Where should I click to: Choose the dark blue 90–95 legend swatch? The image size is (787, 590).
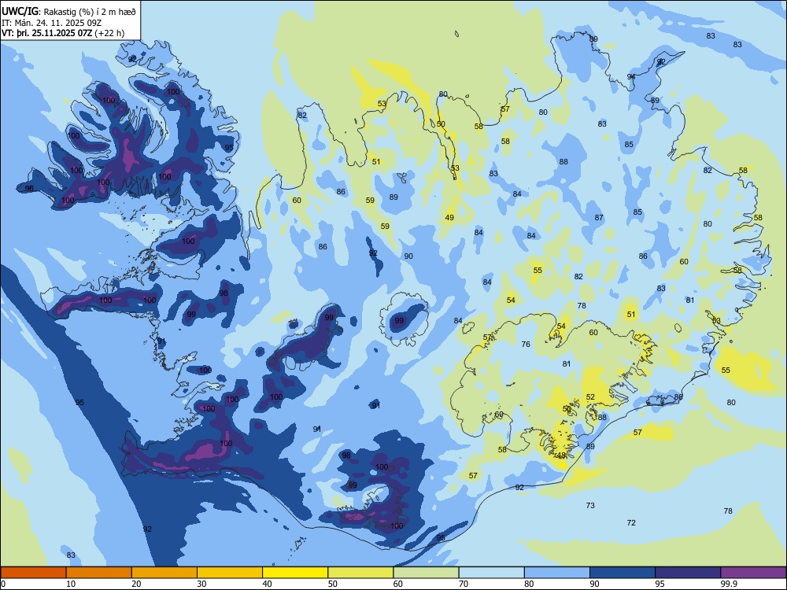pos(623,573)
